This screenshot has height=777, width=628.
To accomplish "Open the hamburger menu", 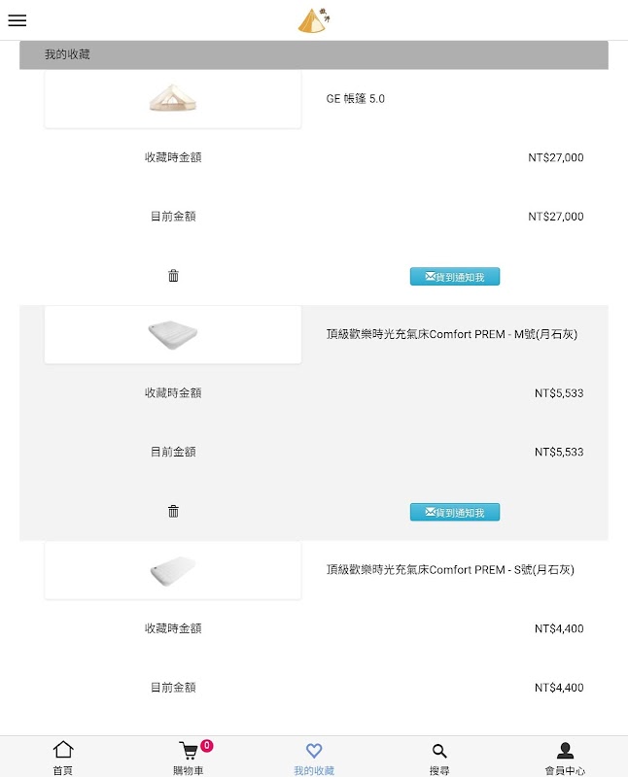I will tap(17, 20).
